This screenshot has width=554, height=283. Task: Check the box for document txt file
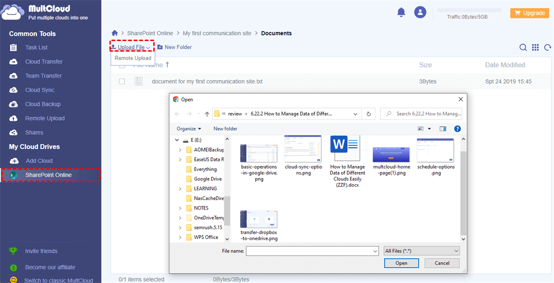[122, 82]
